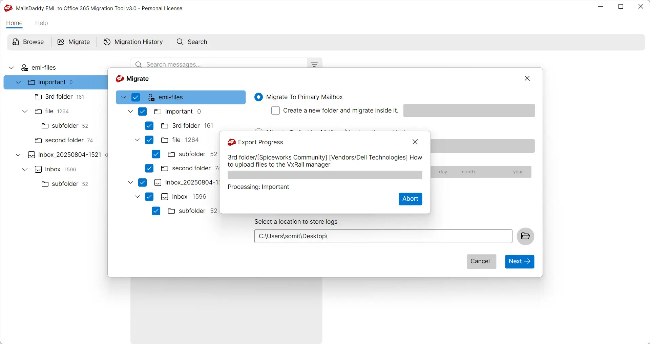Viewport: 650px width, 344px height.
Task: Open the Migrate tool from the toolbar
Action: coord(61,42)
